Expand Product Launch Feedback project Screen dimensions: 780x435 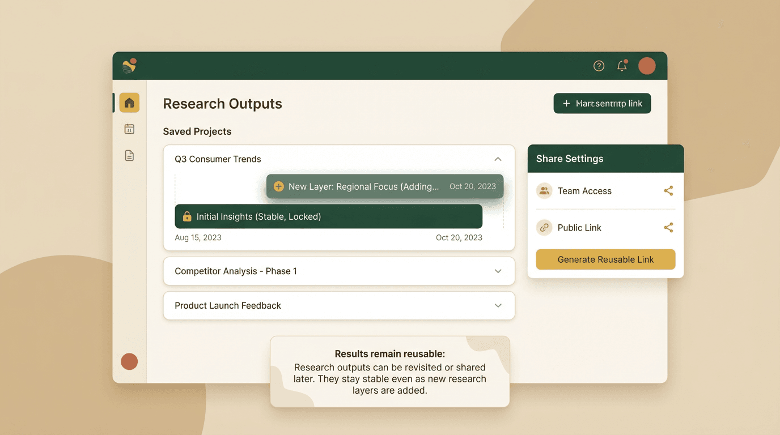pos(498,306)
